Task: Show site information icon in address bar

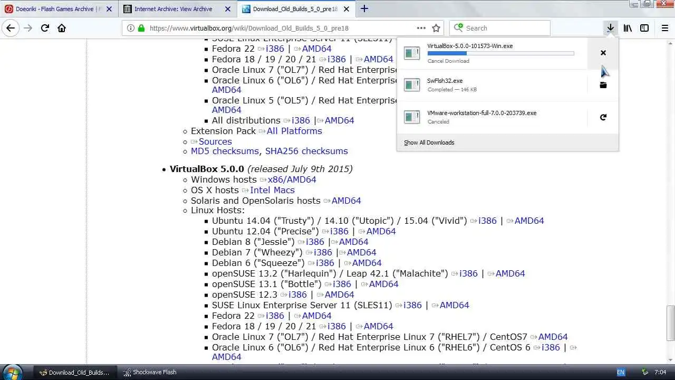Action: point(130,28)
